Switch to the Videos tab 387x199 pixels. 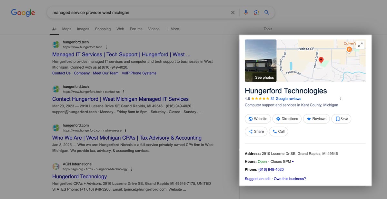click(154, 29)
